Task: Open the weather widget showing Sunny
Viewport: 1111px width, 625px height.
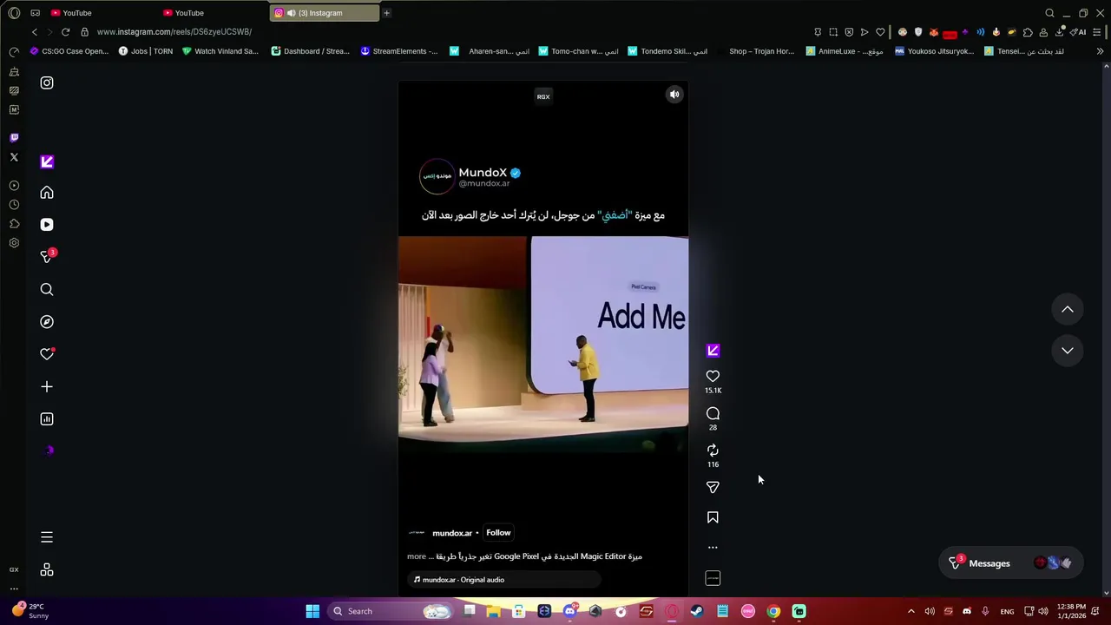Action: [x=30, y=611]
